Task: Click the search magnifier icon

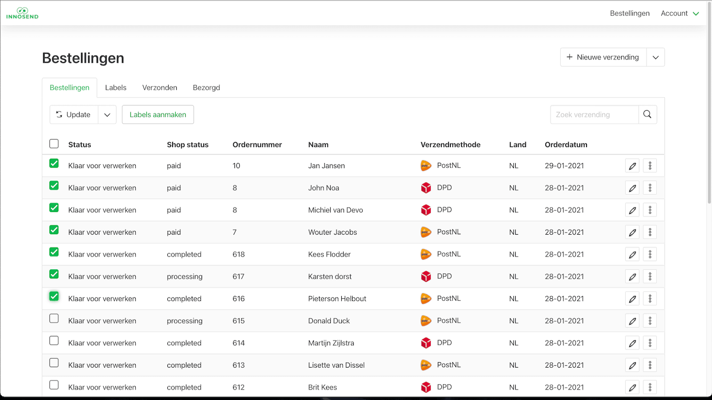Action: point(647,114)
